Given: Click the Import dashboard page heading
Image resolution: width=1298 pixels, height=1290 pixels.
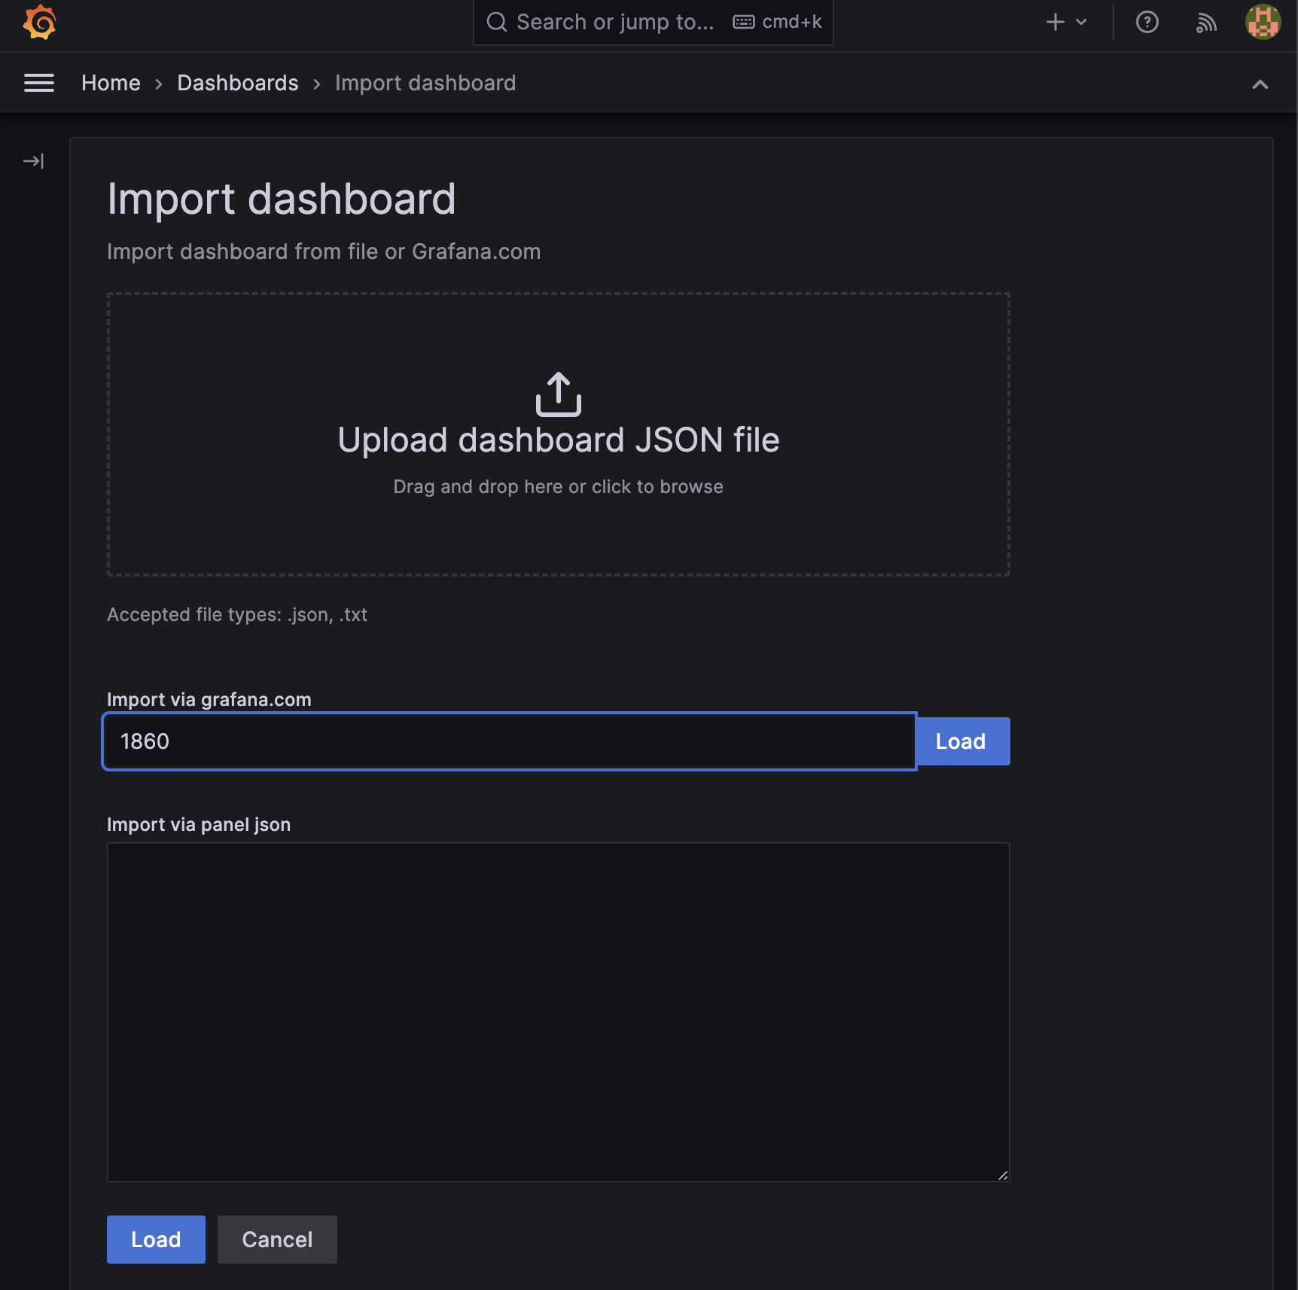Looking at the screenshot, I should tap(282, 199).
